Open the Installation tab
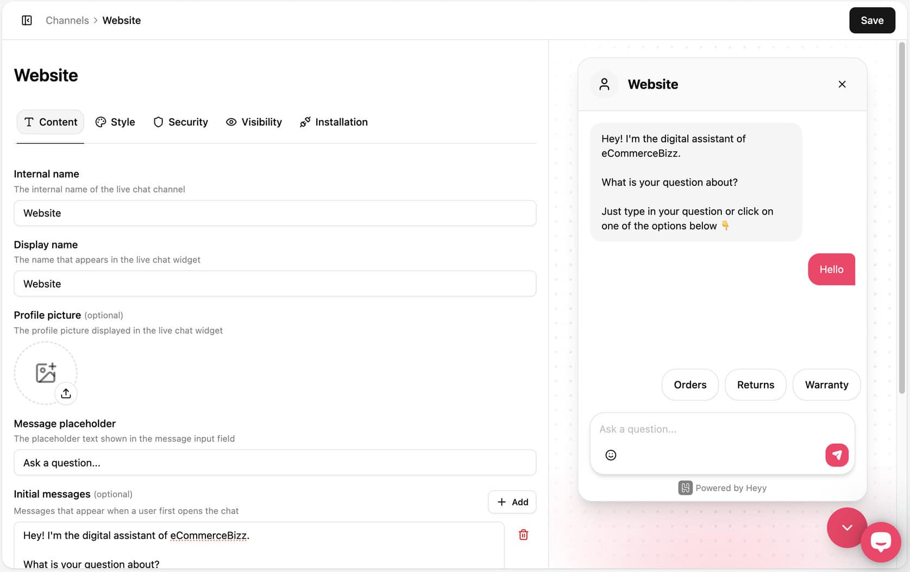The image size is (910, 572). point(334,122)
